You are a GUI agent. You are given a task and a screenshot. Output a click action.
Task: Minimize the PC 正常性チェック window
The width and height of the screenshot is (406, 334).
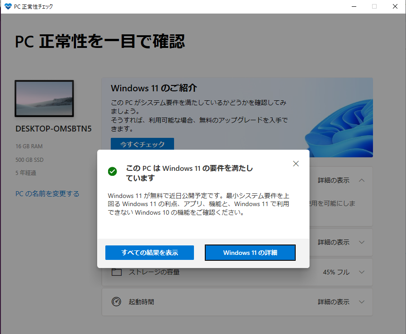click(x=354, y=6)
